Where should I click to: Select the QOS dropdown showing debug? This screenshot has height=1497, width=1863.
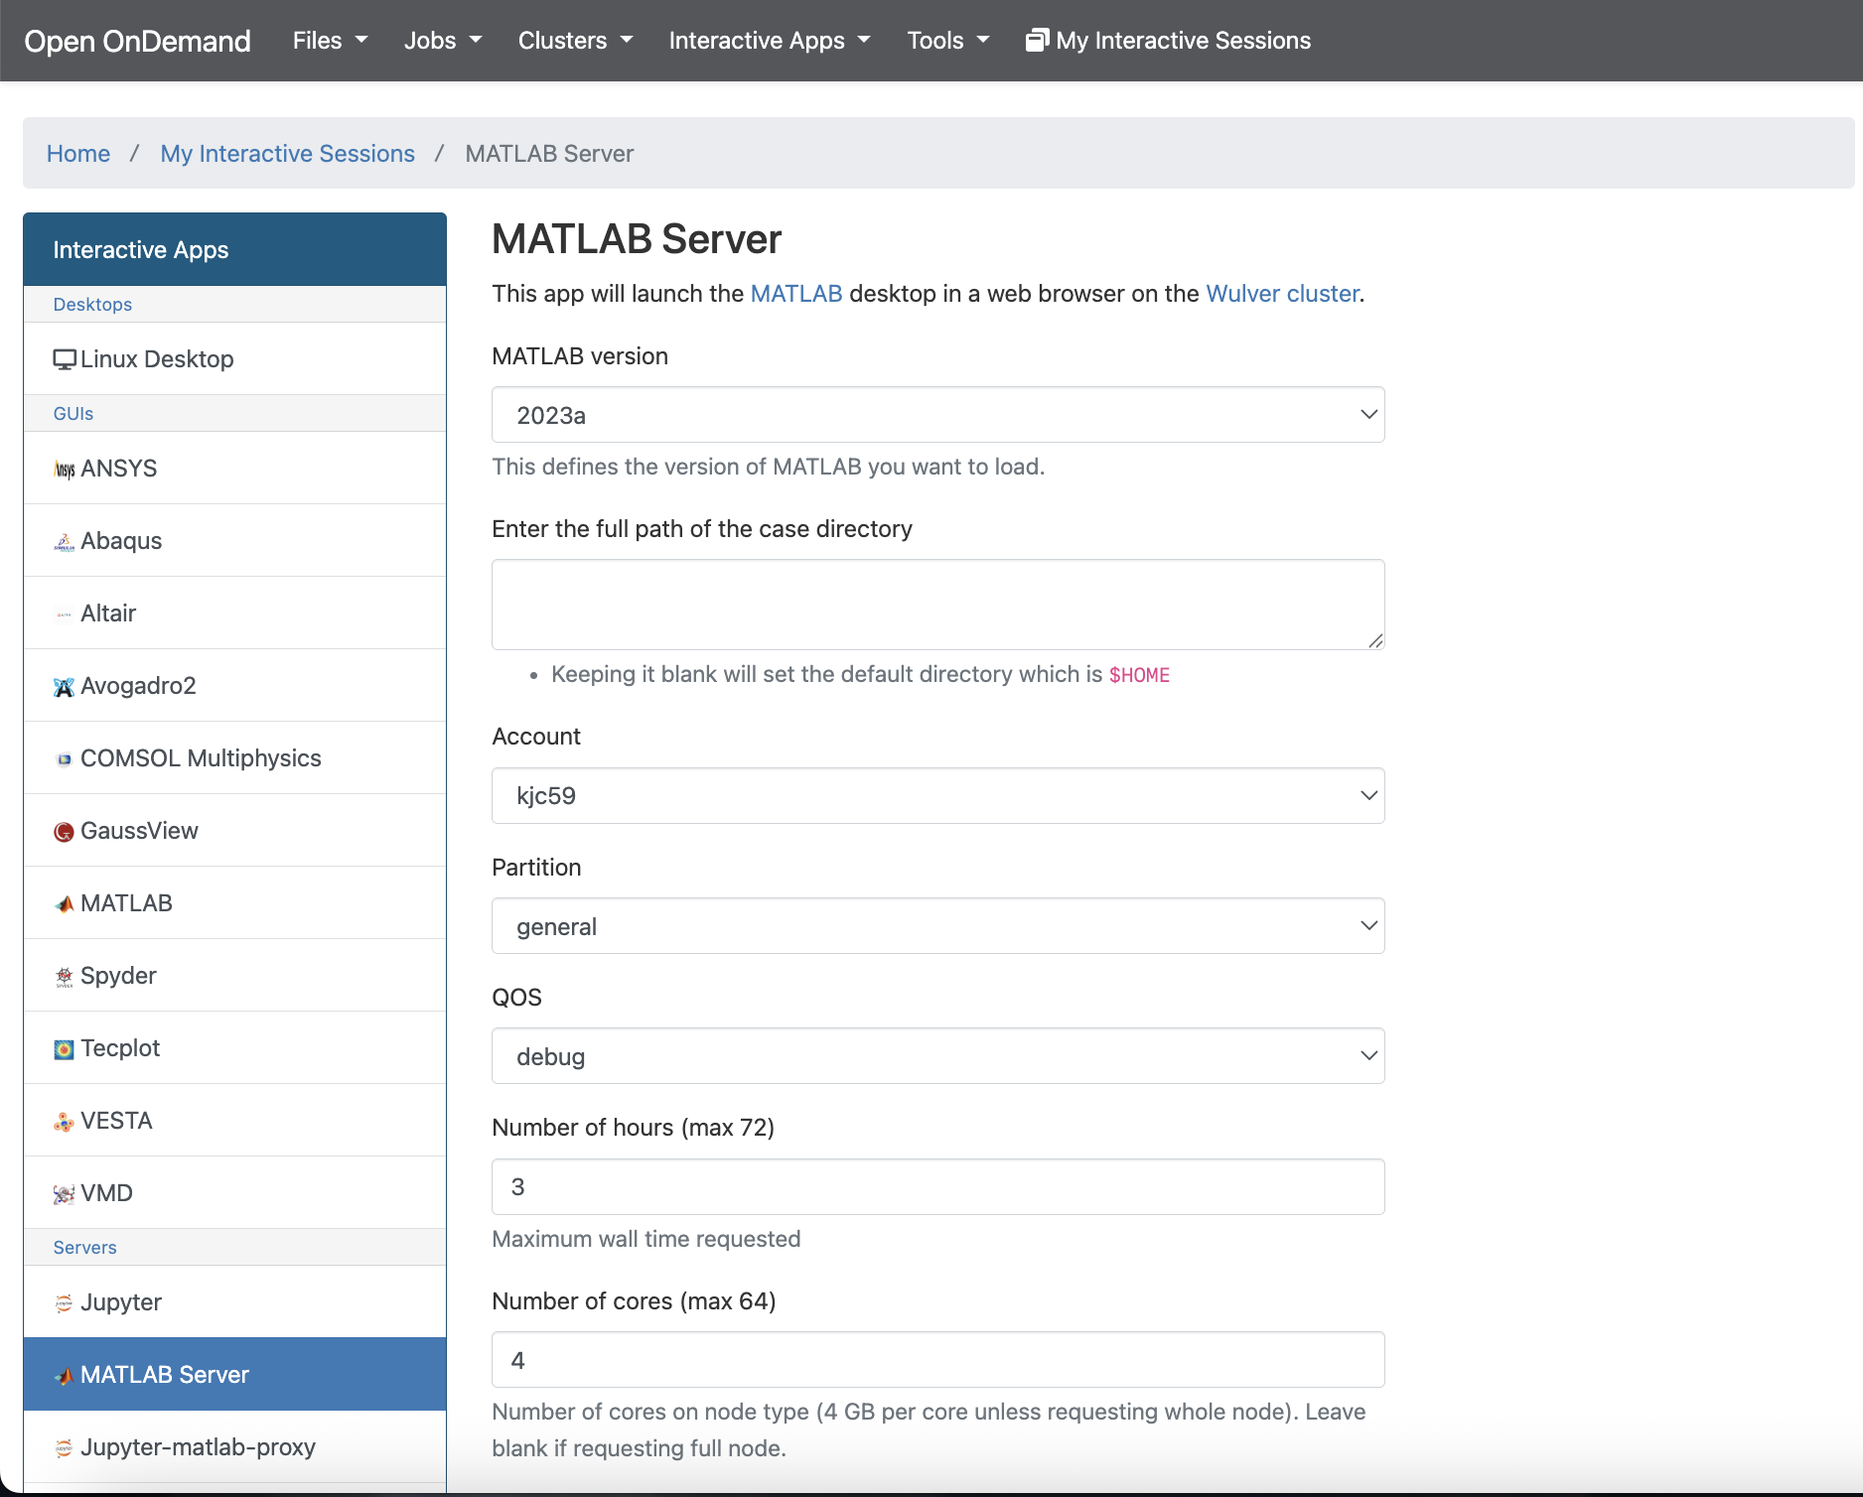point(938,1056)
